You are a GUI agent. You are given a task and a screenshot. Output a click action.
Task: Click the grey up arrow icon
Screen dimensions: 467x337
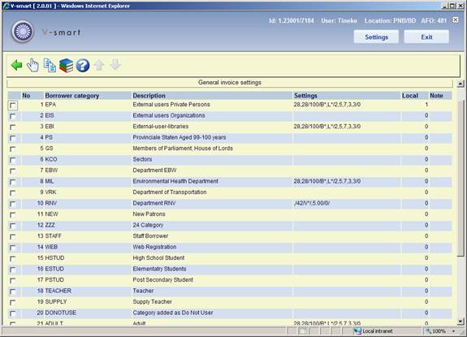[x=99, y=65]
